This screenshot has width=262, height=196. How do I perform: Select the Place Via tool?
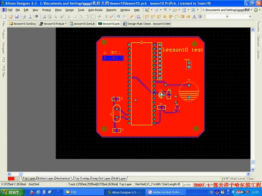click(170, 17)
